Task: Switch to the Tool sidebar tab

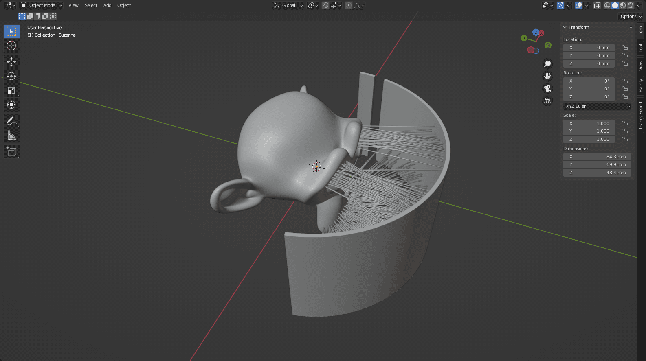Action: pyautogui.click(x=641, y=48)
